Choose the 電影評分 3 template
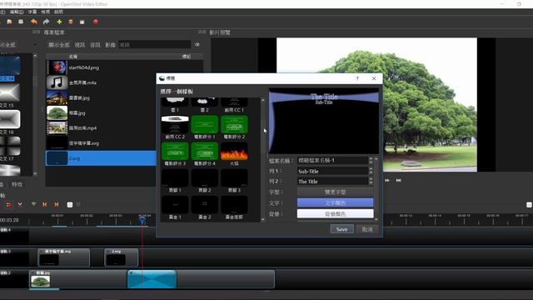 click(x=175, y=153)
